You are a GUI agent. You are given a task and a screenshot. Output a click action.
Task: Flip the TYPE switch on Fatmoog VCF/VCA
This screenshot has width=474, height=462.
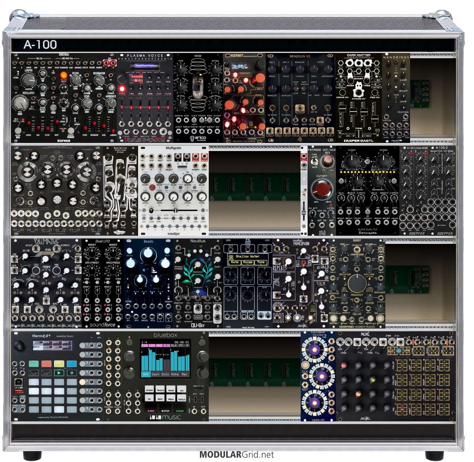point(314,162)
